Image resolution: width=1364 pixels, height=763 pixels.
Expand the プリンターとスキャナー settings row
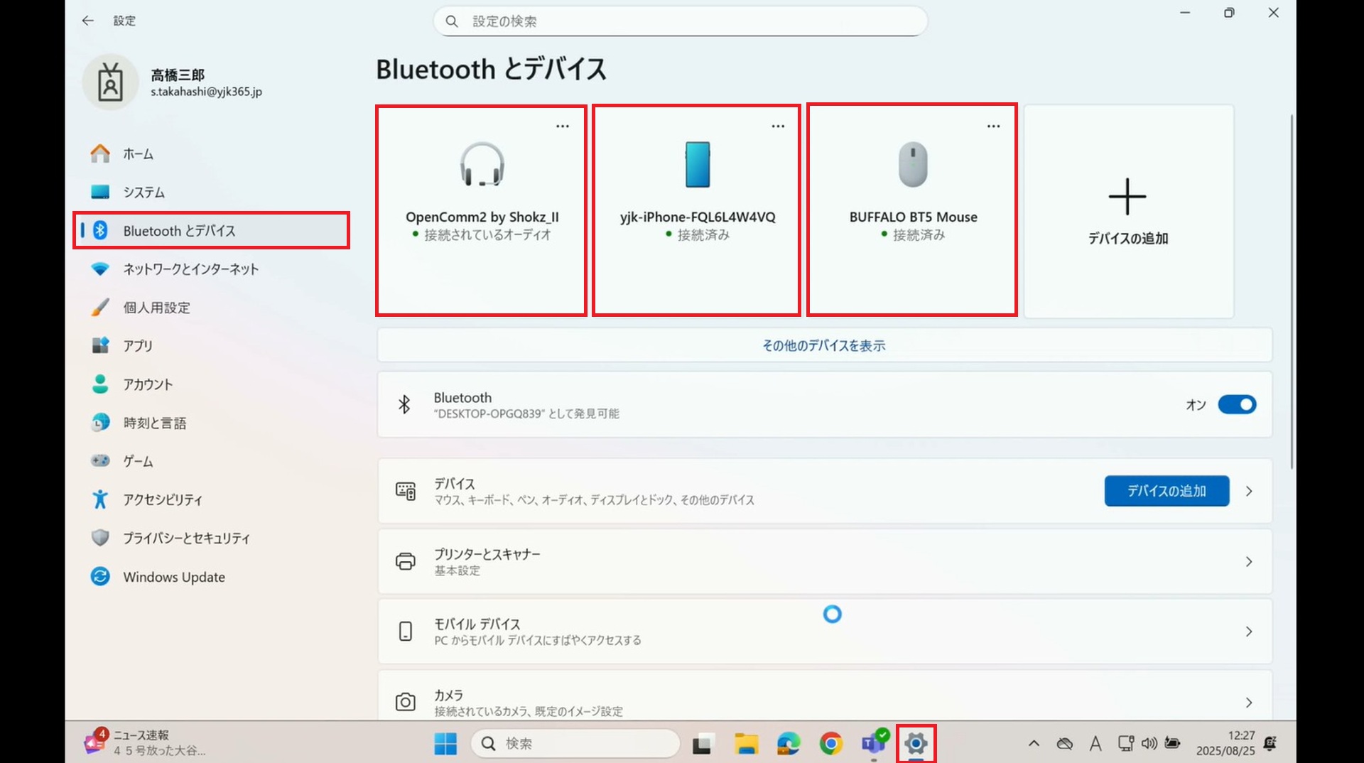point(824,561)
